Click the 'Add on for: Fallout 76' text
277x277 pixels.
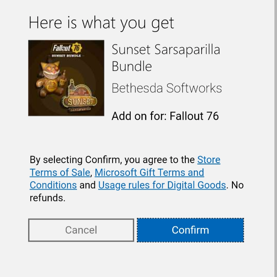[165, 116]
